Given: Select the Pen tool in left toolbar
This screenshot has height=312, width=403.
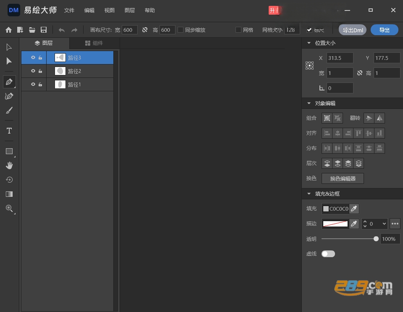Looking at the screenshot, I should 9,82.
